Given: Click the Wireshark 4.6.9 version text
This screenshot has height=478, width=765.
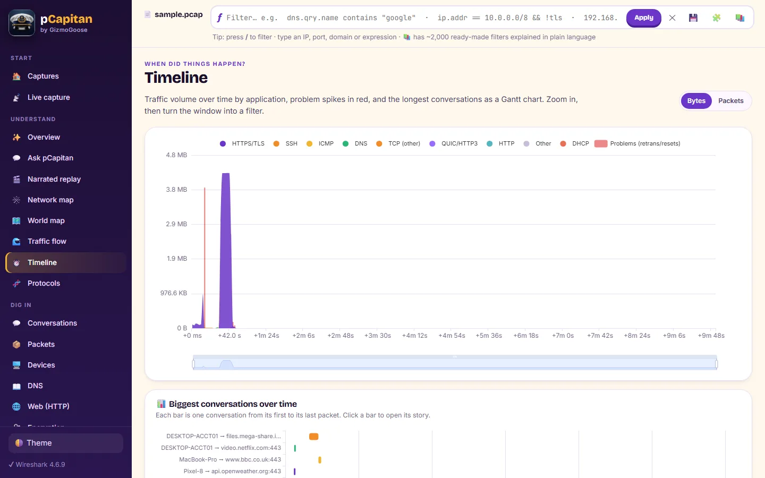Looking at the screenshot, I should pos(40,465).
